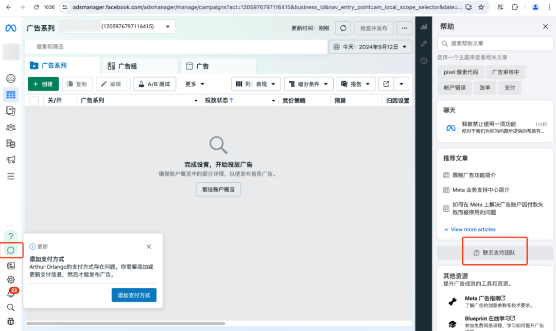Screen dimensions: 556x331
Task: Open the chat support bubble icon
Action: [11, 250]
